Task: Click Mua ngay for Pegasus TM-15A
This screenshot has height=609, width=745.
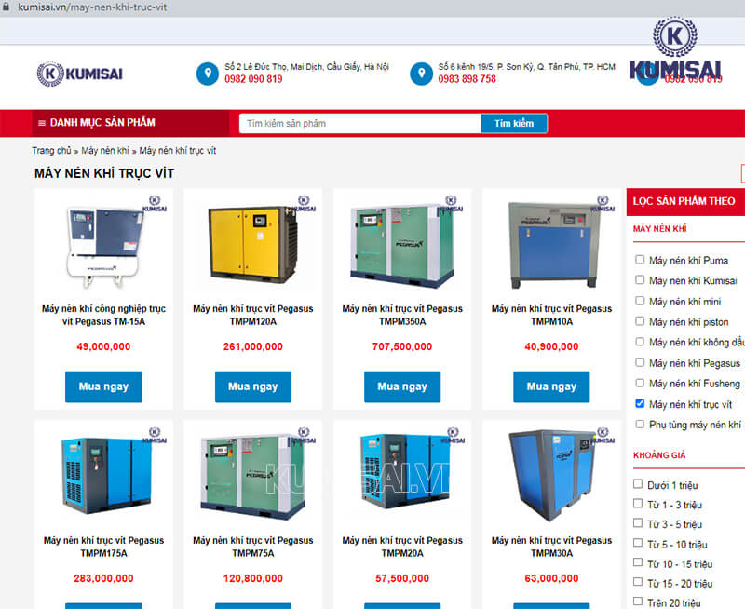Action: pyautogui.click(x=103, y=386)
